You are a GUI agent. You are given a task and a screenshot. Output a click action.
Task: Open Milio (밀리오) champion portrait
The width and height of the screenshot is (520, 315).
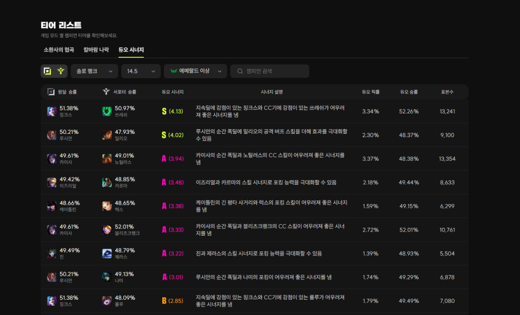click(107, 135)
